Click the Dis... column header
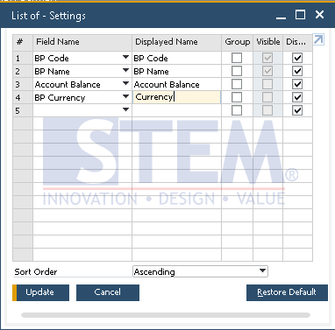The height and width of the screenshot is (330, 335). click(x=297, y=42)
